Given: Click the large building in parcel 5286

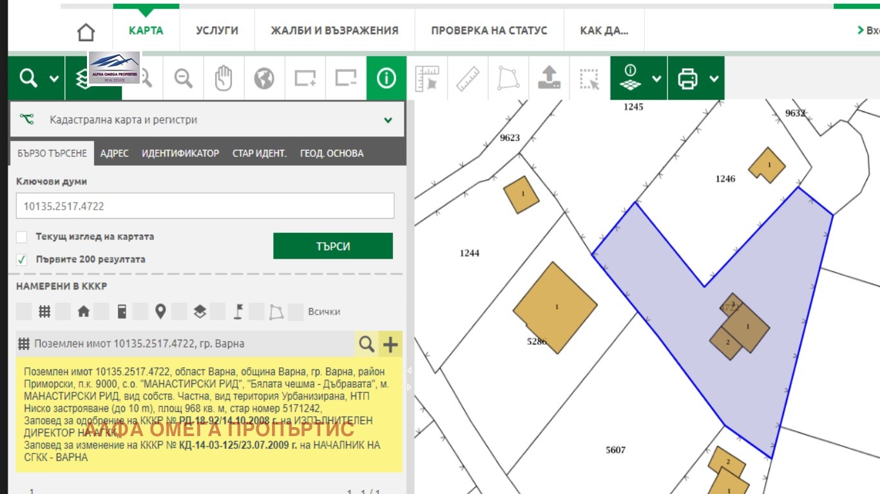Looking at the screenshot, I should pyautogui.click(x=555, y=307).
